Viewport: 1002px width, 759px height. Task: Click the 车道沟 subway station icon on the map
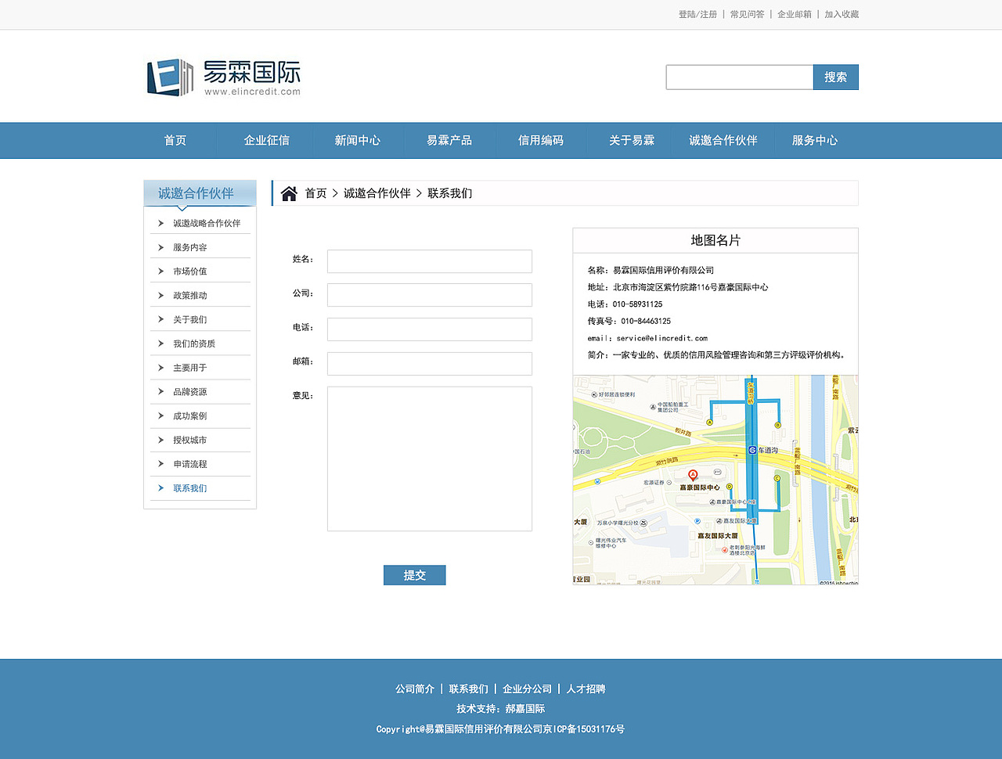752,450
